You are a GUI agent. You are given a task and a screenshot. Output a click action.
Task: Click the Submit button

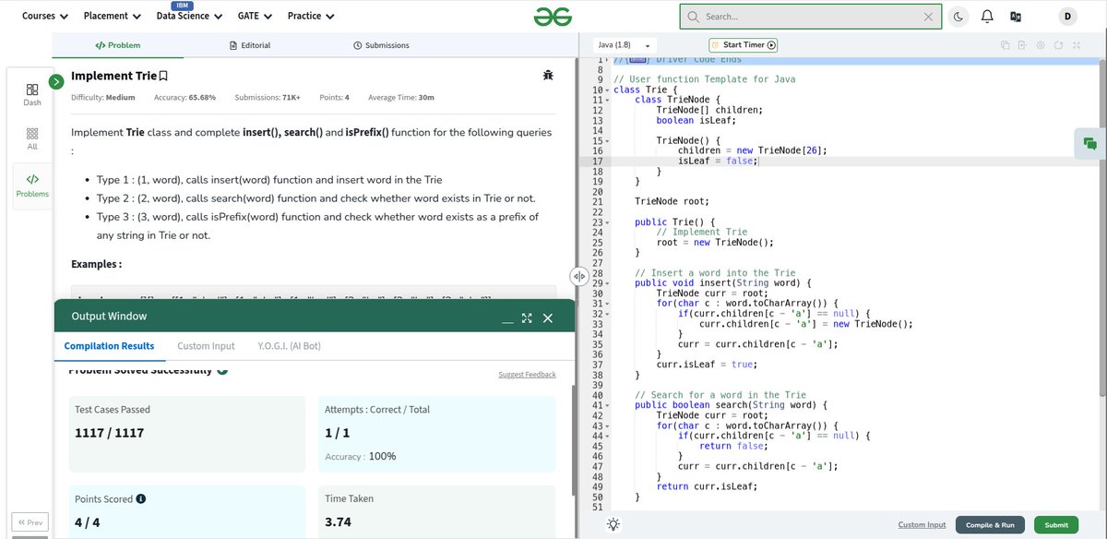tap(1056, 525)
